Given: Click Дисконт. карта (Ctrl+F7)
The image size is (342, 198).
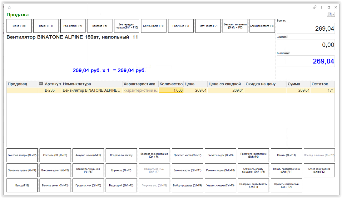Looking at the screenshot, I should tap(187, 155).
